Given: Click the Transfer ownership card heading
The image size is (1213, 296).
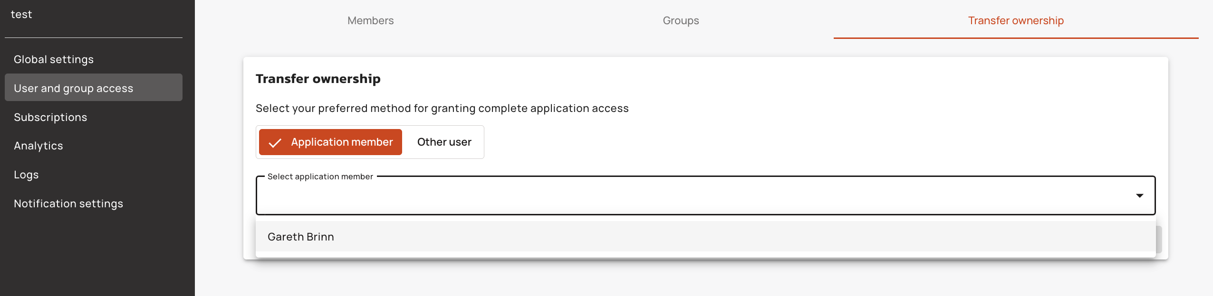Looking at the screenshot, I should (318, 79).
